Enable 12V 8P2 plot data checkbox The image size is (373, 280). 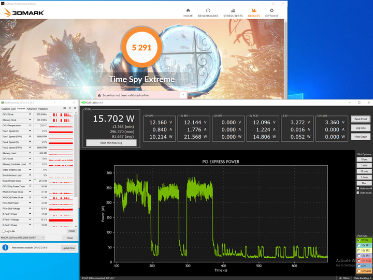(358, 250)
